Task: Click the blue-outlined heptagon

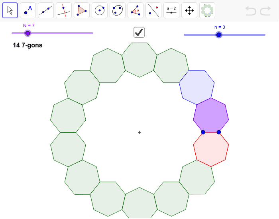Action: click(197, 86)
